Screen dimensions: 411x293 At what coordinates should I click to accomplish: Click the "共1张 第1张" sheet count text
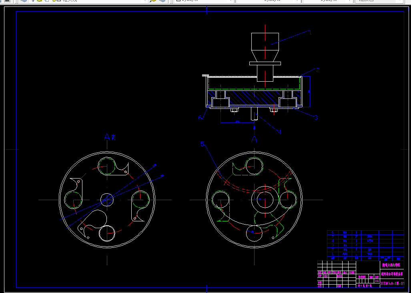click(365, 286)
